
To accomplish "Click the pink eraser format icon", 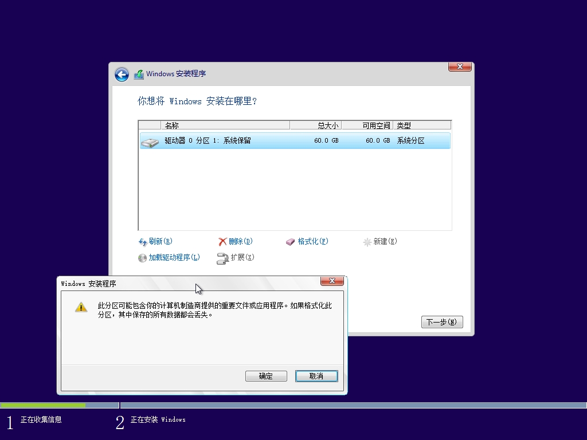I will (290, 242).
